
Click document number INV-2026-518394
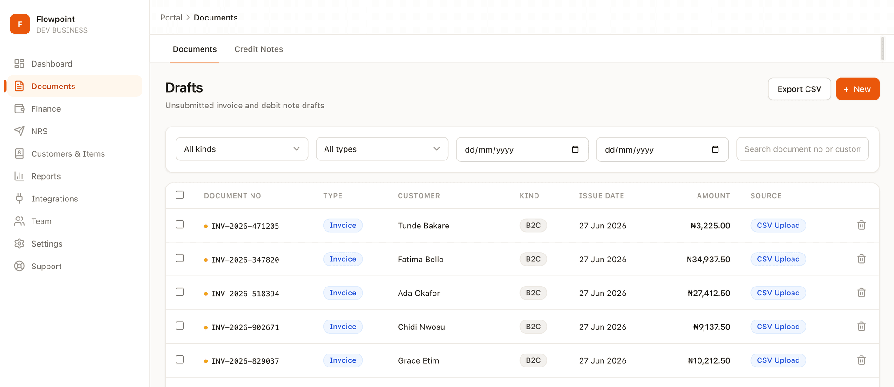(245, 294)
